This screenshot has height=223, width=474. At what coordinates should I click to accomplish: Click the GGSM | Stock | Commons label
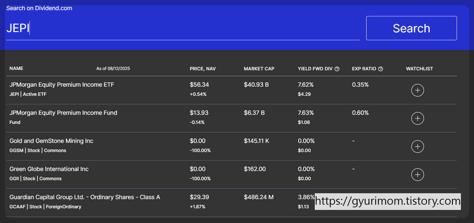38,150
